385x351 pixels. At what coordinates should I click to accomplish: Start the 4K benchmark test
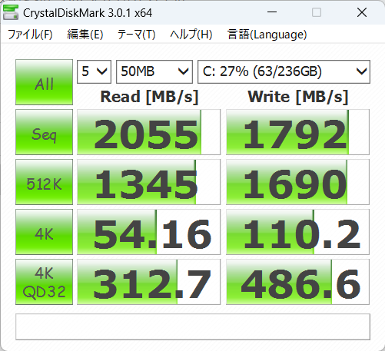pyautogui.click(x=44, y=232)
